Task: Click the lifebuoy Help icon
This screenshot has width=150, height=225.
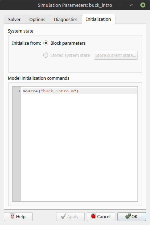Action: tap(12, 216)
